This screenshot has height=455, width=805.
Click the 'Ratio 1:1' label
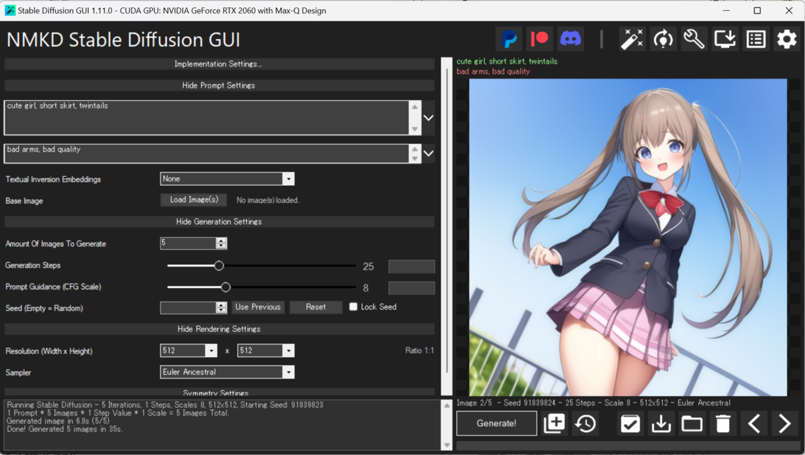419,350
